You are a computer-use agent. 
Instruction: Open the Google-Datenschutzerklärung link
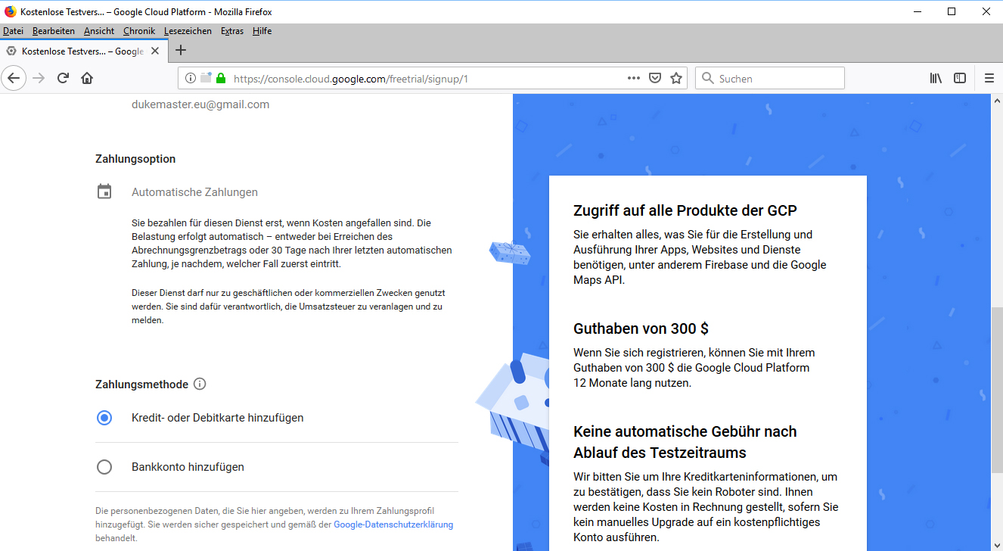393,525
